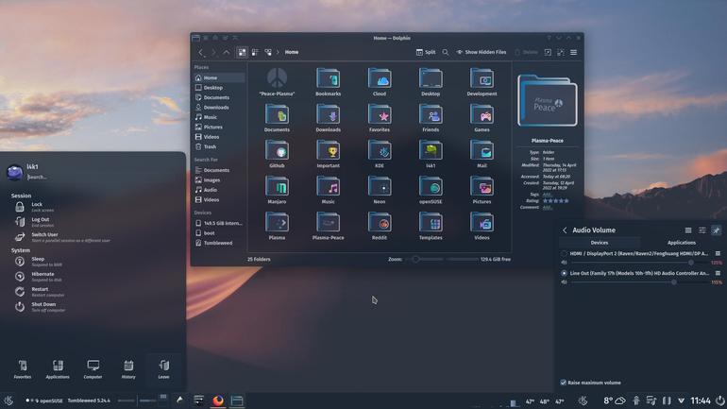Click the Split view button
Image resolution: width=727 pixels, height=409 pixels.
point(426,52)
